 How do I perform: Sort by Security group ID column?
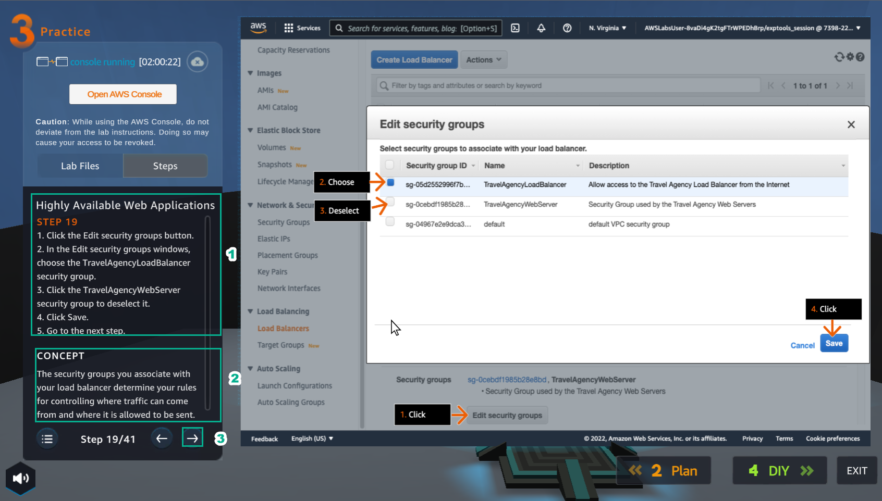point(436,166)
